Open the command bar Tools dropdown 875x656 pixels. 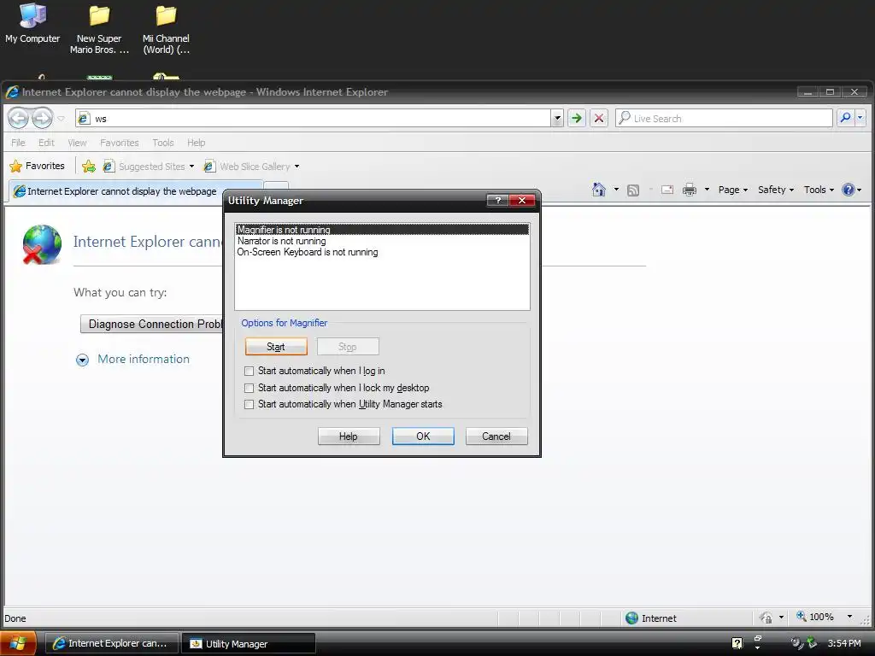(x=819, y=190)
